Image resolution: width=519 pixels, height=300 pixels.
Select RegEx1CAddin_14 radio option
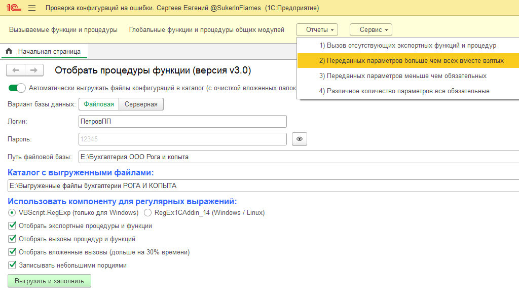[148, 212]
